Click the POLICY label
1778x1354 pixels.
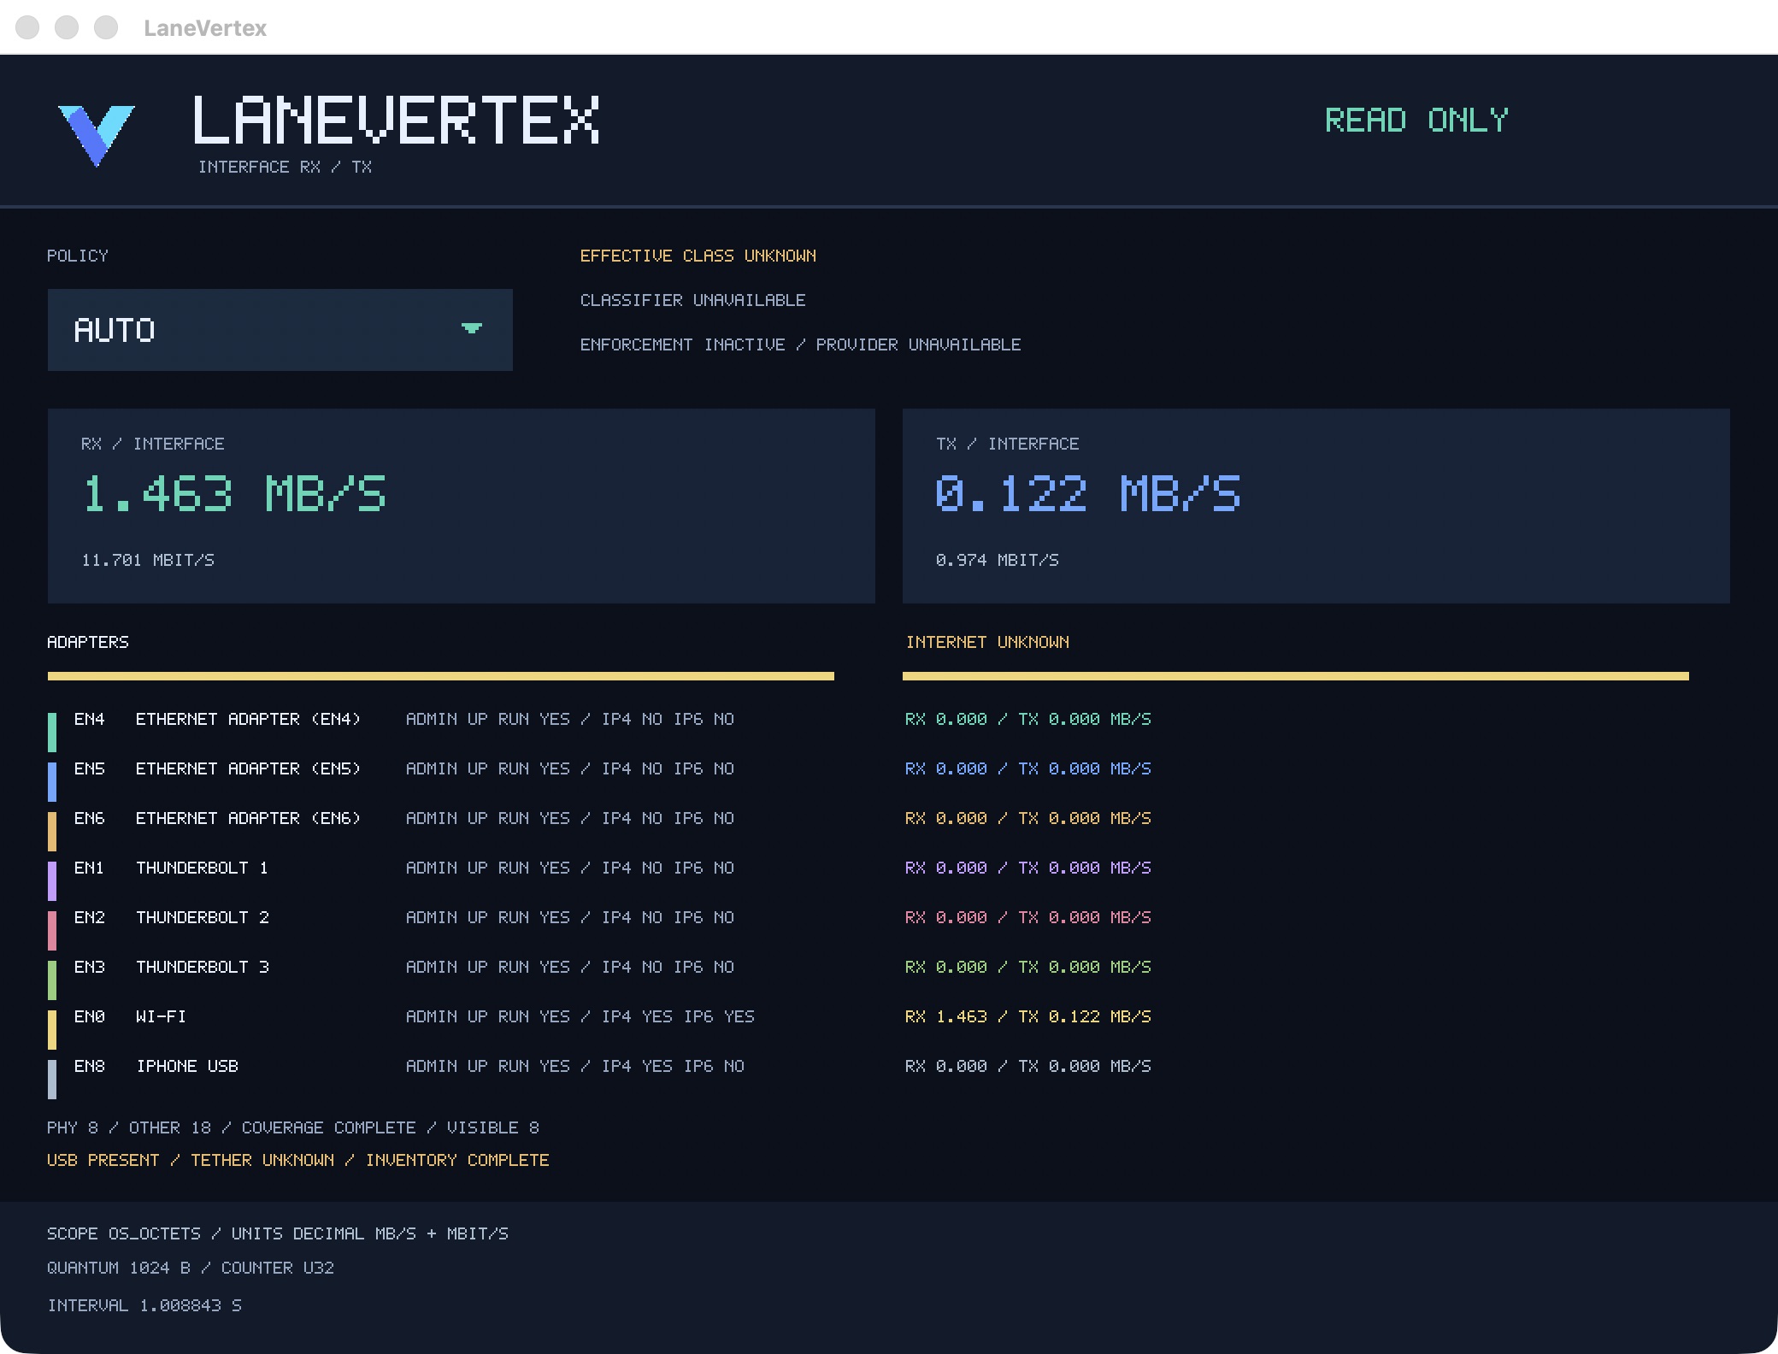pos(78,256)
